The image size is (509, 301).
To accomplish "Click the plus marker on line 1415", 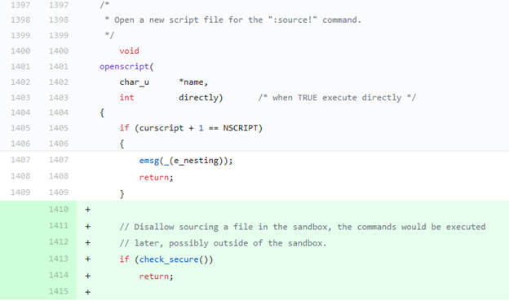I will coord(87,292).
